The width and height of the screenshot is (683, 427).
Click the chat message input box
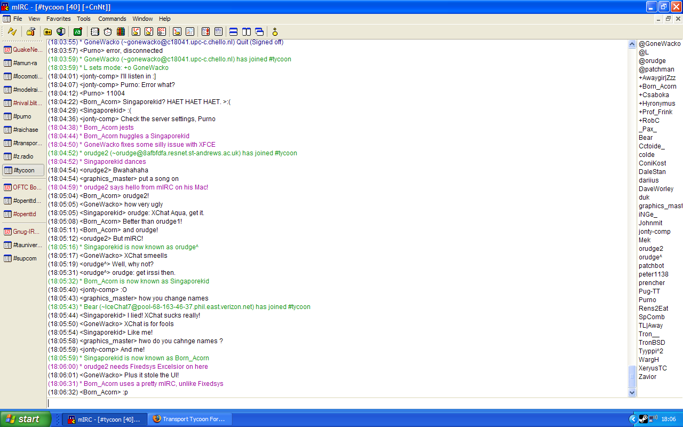coord(336,403)
